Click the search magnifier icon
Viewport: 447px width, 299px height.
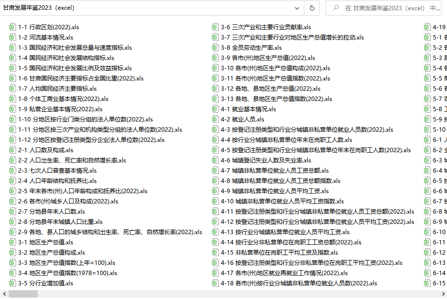[336, 8]
